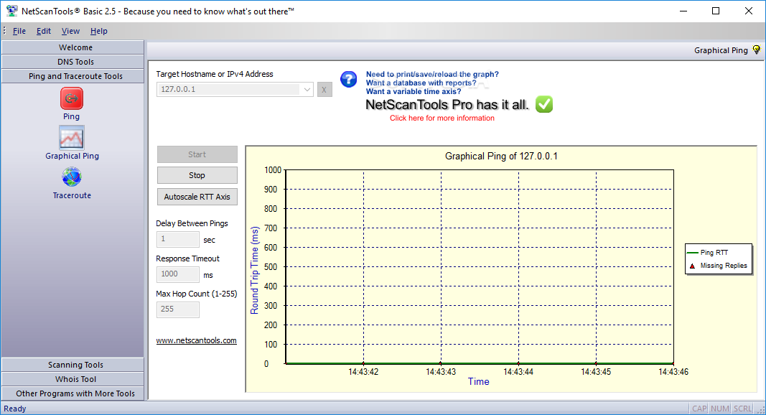Click 'Need to print/save/reload the graph?' text
The image size is (766, 415).
pyautogui.click(x=432, y=74)
